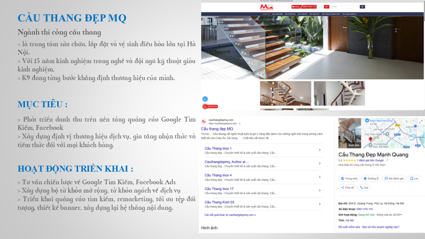
Task: Click the 1 đánh giá trên Google link
Action: pos(370,161)
